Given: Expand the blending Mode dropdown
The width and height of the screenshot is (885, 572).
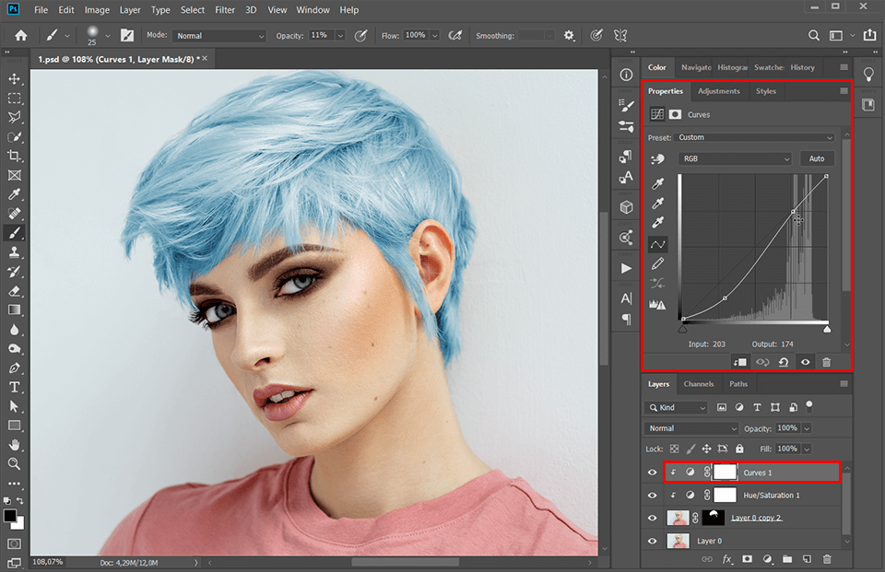Looking at the screenshot, I should coord(218,35).
